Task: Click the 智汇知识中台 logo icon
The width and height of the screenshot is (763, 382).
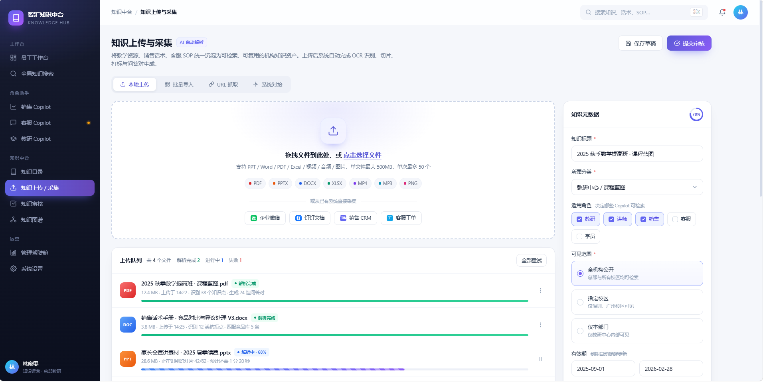Action: (x=16, y=18)
